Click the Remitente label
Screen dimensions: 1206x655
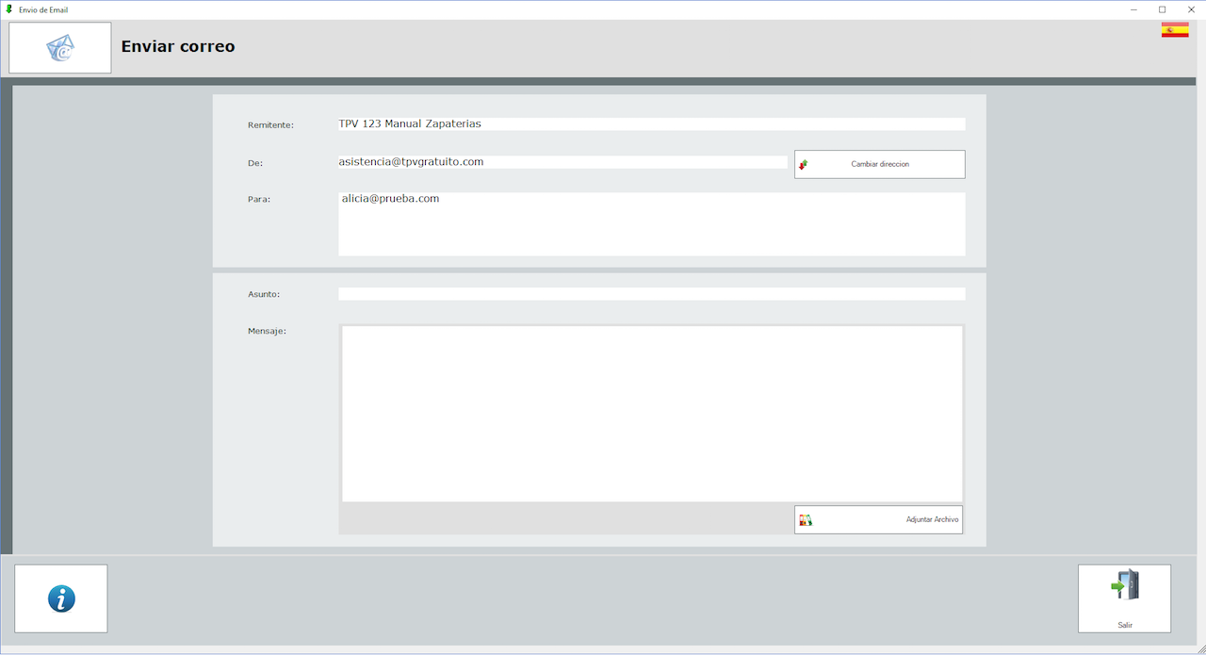[270, 125]
